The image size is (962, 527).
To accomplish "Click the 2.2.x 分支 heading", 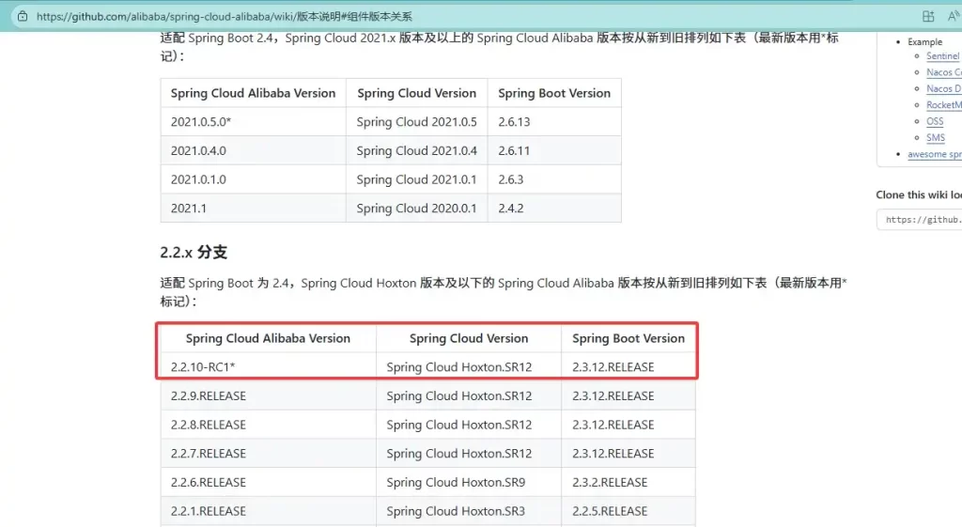I will tap(194, 252).
